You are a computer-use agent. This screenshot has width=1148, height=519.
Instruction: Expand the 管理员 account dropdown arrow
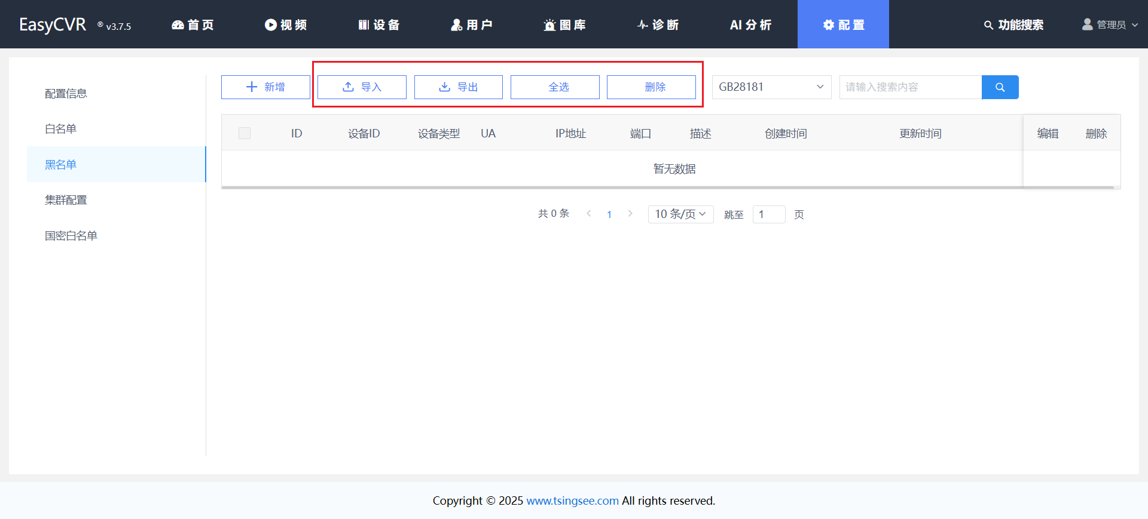(1135, 25)
